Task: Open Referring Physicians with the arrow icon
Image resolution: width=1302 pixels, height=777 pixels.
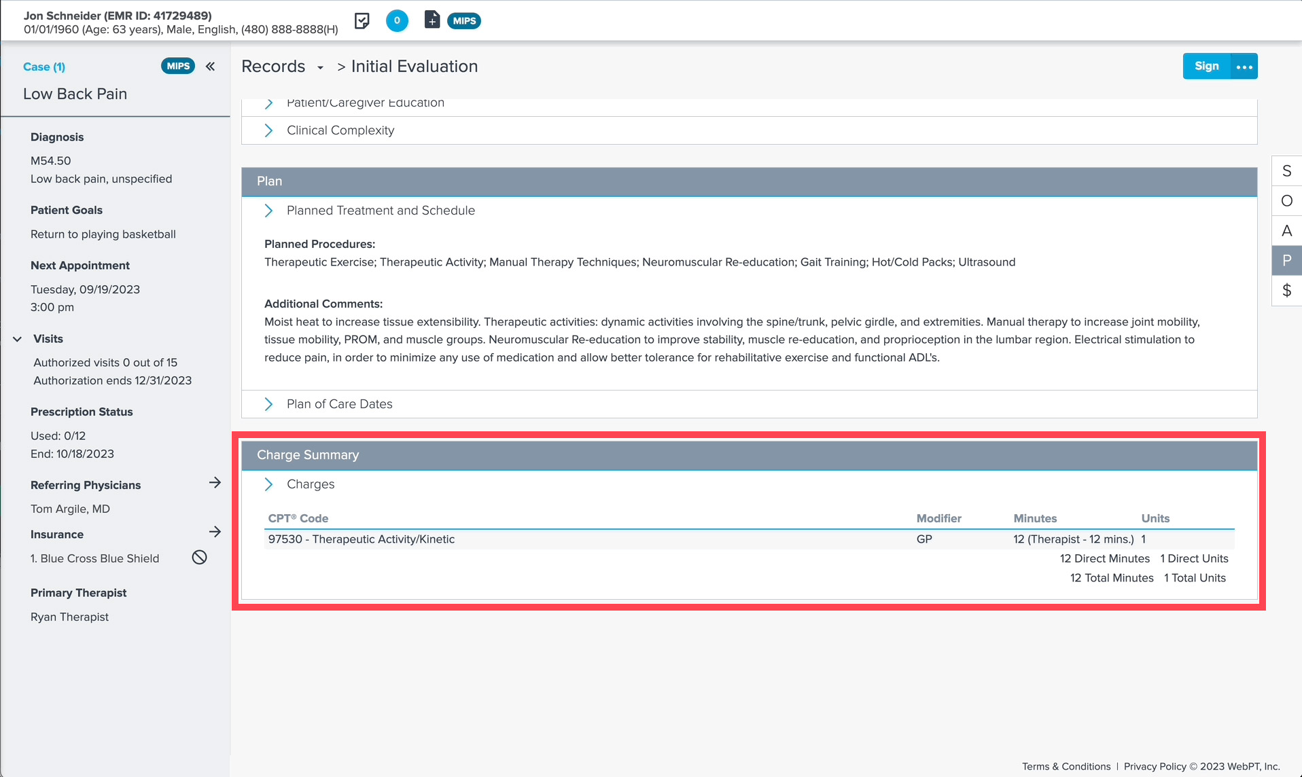Action: pos(215,483)
